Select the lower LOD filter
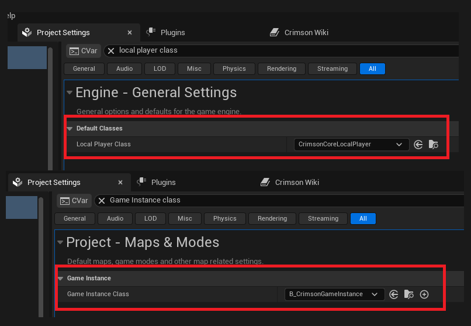 click(x=151, y=219)
